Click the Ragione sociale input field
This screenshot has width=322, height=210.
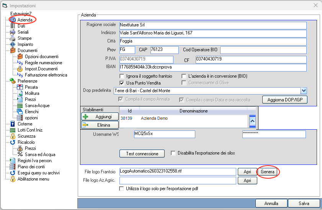[x=213, y=25]
